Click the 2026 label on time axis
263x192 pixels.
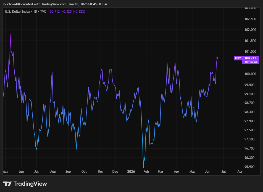[131, 172]
